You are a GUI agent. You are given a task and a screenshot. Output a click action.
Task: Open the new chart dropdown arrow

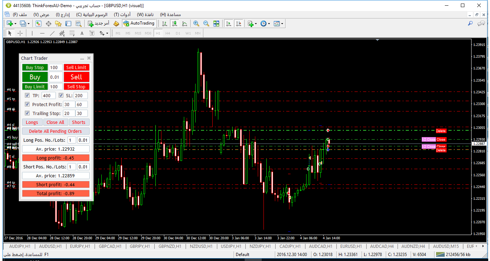(x=16, y=24)
